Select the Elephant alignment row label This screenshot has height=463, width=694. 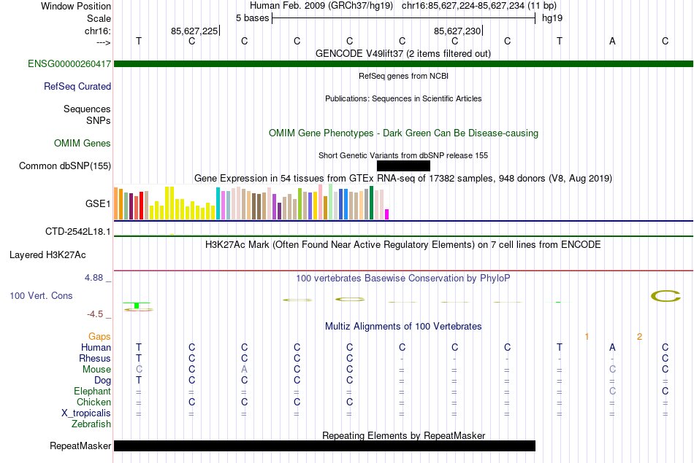(92, 392)
